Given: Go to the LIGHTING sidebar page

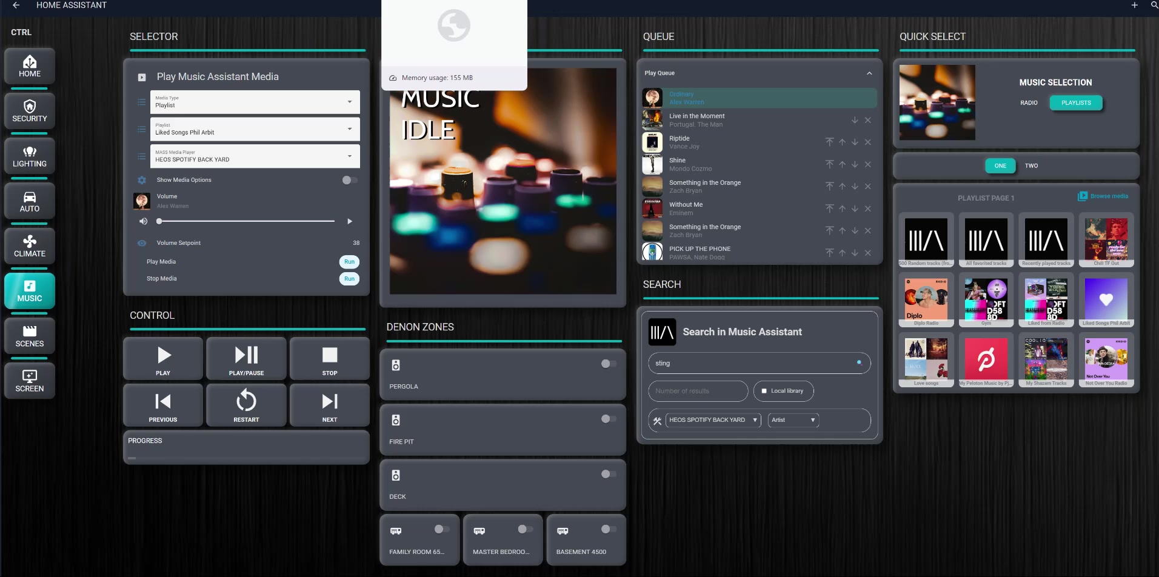Looking at the screenshot, I should (x=30, y=156).
